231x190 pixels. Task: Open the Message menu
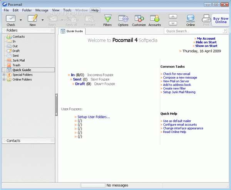[x=42, y=10]
